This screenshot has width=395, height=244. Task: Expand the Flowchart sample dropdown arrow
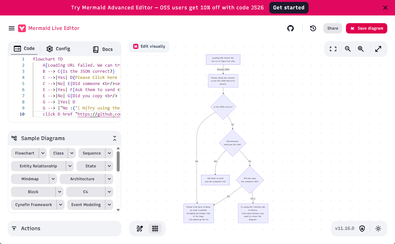tap(43, 153)
